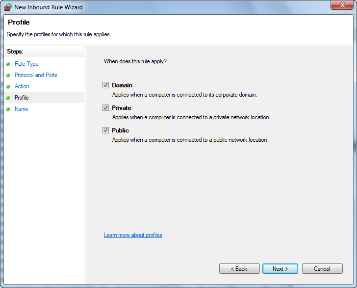Select the Profile step in sidebar
This screenshot has width=357, height=288.
(x=22, y=98)
